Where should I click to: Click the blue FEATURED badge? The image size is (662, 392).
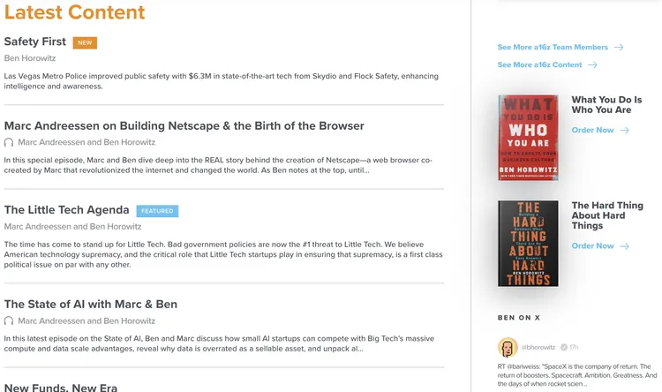tap(157, 211)
